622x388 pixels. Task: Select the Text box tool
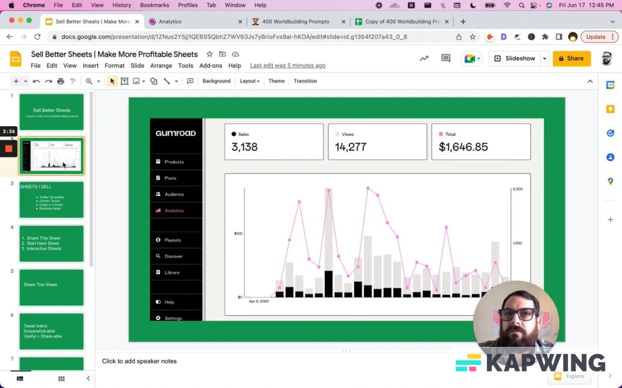pos(124,81)
